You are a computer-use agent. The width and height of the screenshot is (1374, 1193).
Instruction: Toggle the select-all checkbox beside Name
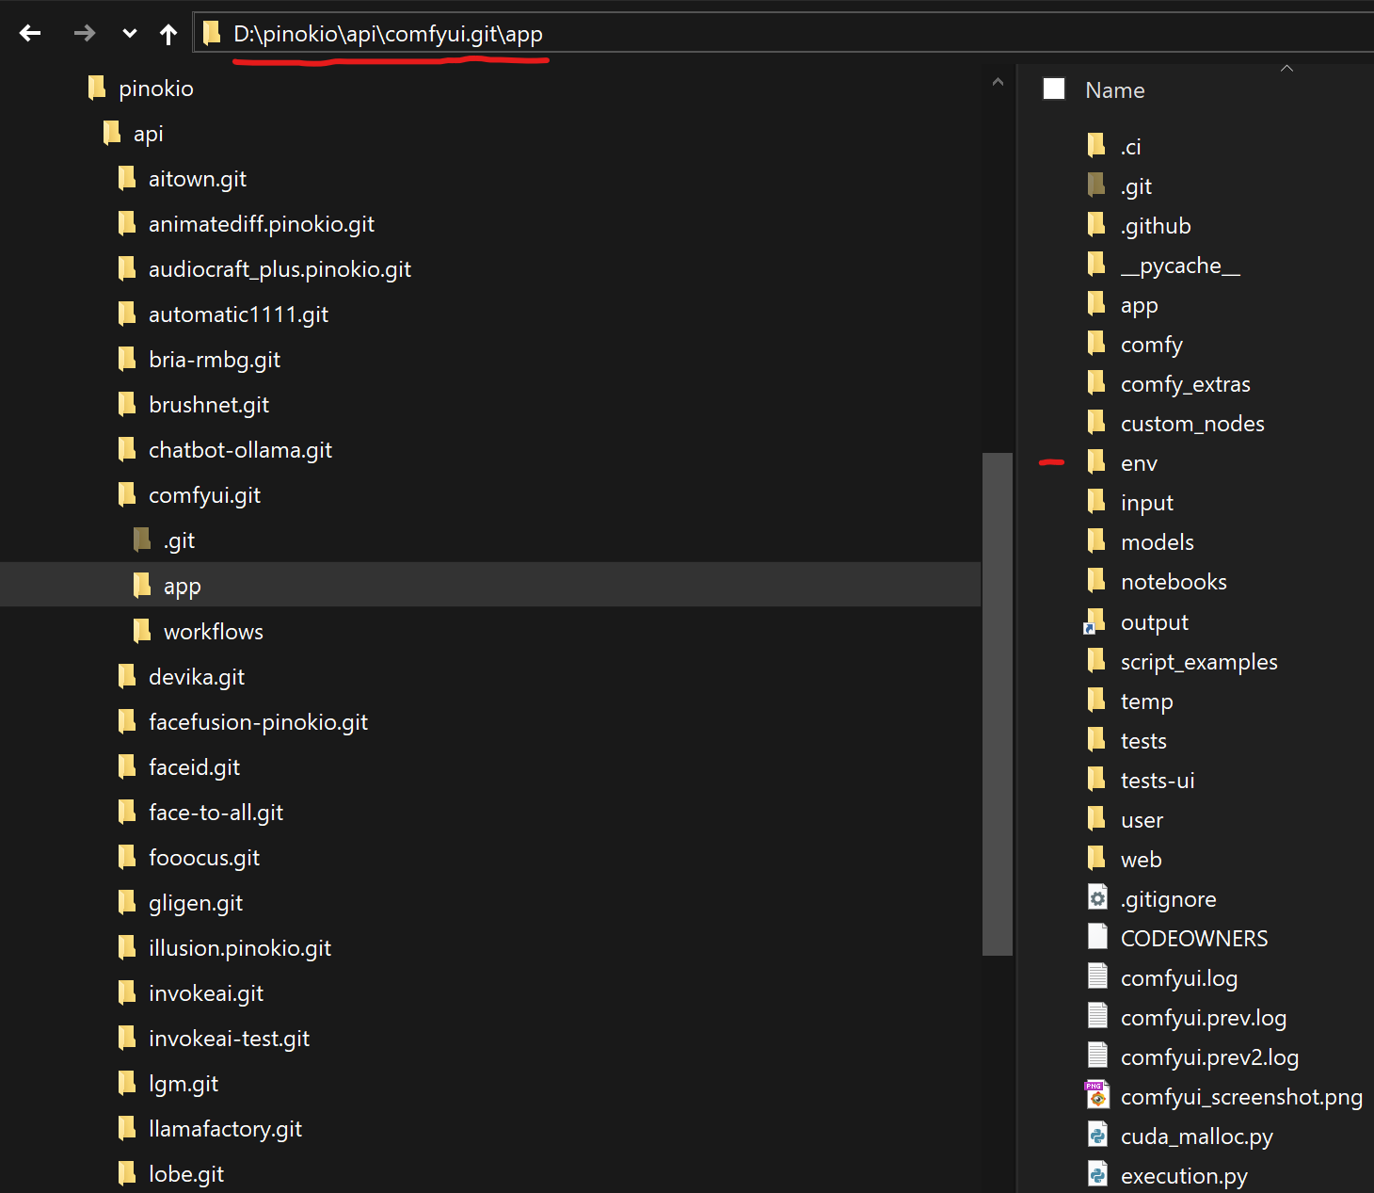point(1054,89)
